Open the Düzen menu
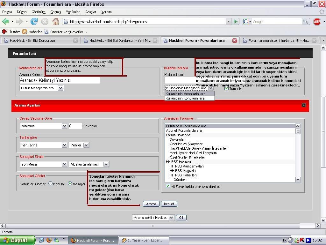The height and width of the screenshot is (245, 326). click(x=22, y=12)
